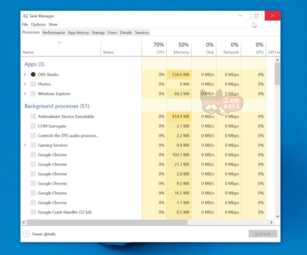Toggle the sort arrow above Name column
The height and width of the screenshot is (255, 307).
click(59, 43)
